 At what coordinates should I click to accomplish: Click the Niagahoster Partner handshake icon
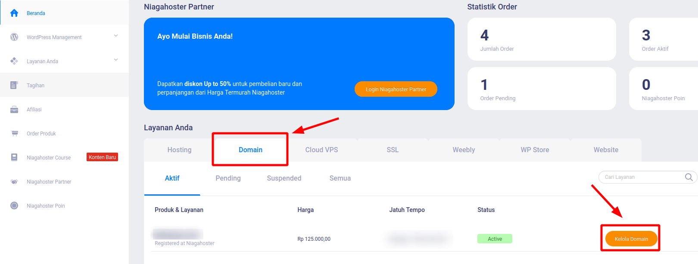pyautogui.click(x=14, y=181)
